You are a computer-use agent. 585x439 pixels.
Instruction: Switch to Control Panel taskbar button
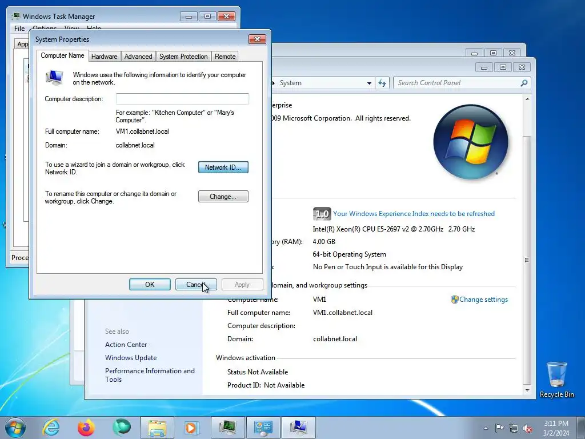click(263, 428)
